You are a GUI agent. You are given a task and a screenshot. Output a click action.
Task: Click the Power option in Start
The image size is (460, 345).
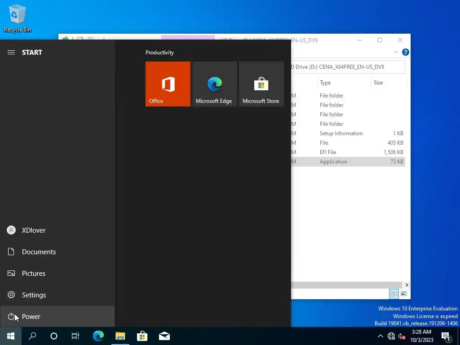[57, 317]
